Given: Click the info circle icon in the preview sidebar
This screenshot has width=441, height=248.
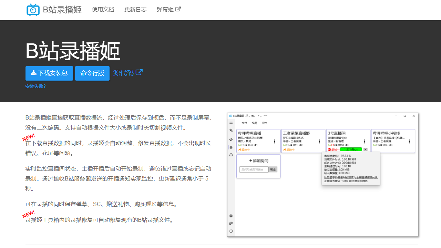Looking at the screenshot, I should [231, 231].
